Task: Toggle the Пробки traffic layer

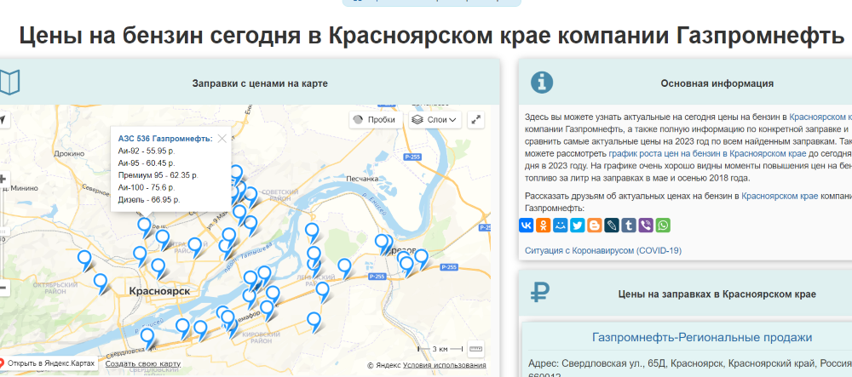Action: (376, 120)
